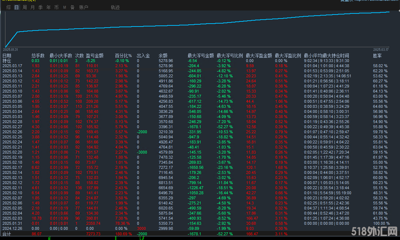Open the 轨迹 trajectory view
The image size is (400, 240).
pos(115,7)
